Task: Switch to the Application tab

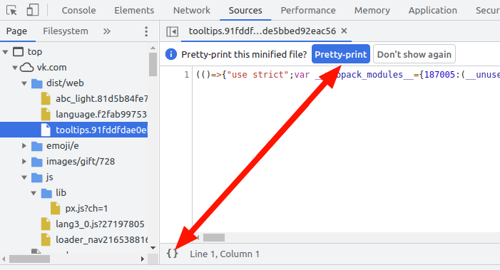Action: [x=433, y=10]
